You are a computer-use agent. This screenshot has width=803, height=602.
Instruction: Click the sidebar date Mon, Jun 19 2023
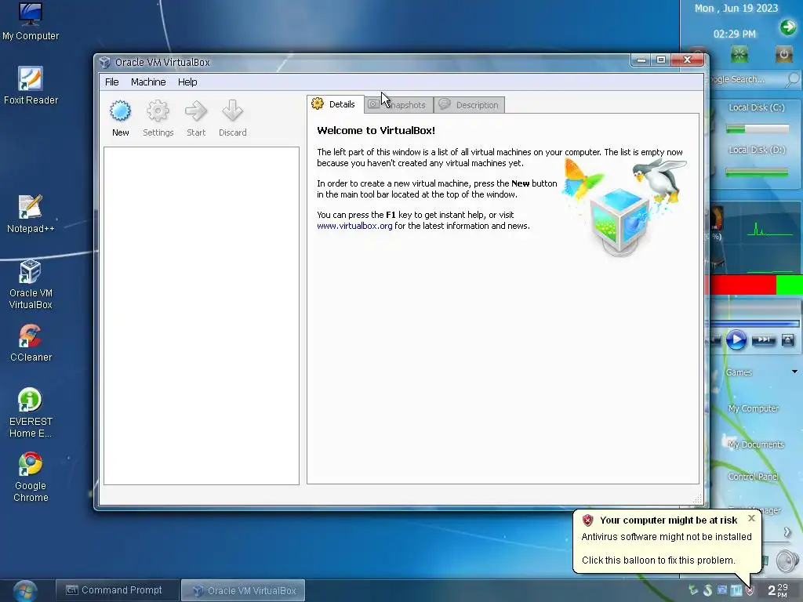(x=736, y=8)
